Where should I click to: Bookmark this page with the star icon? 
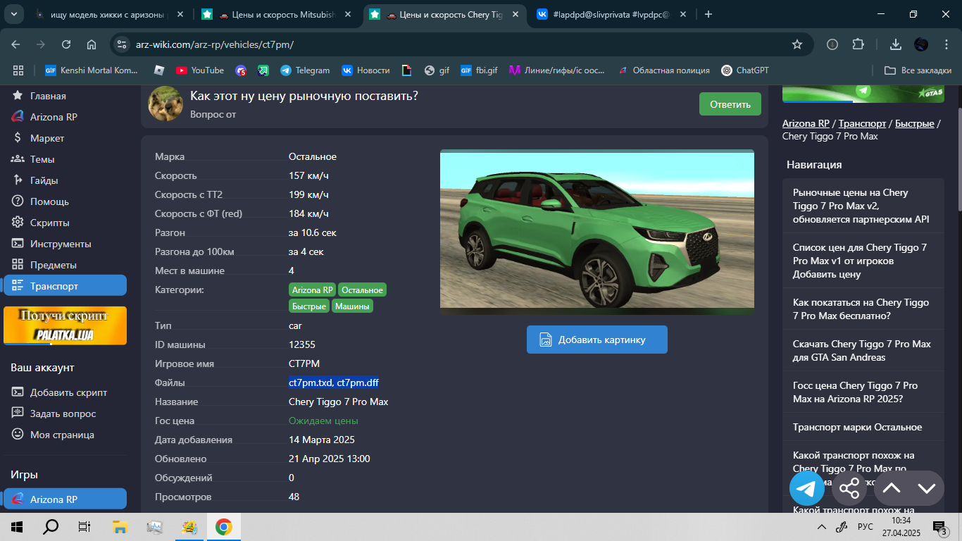pyautogui.click(x=797, y=44)
